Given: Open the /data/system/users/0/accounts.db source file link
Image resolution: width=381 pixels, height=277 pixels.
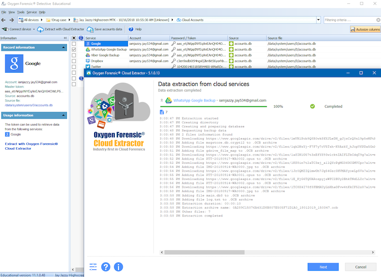Looking at the screenshot, I should pos(29,105).
